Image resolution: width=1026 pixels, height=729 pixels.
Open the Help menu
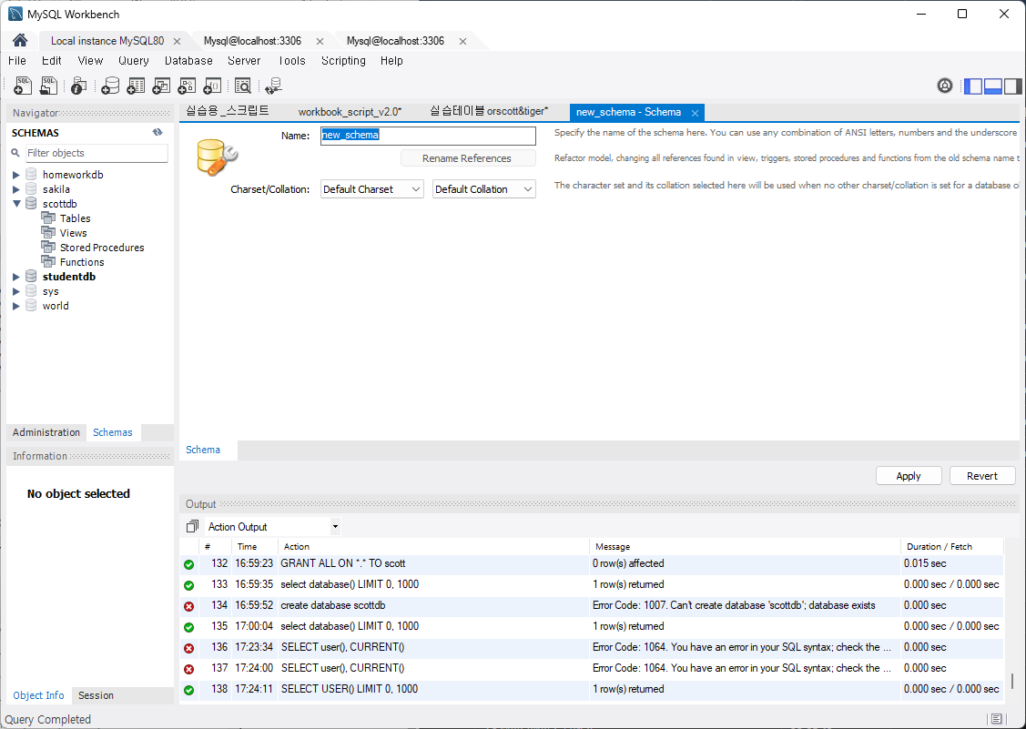[391, 60]
